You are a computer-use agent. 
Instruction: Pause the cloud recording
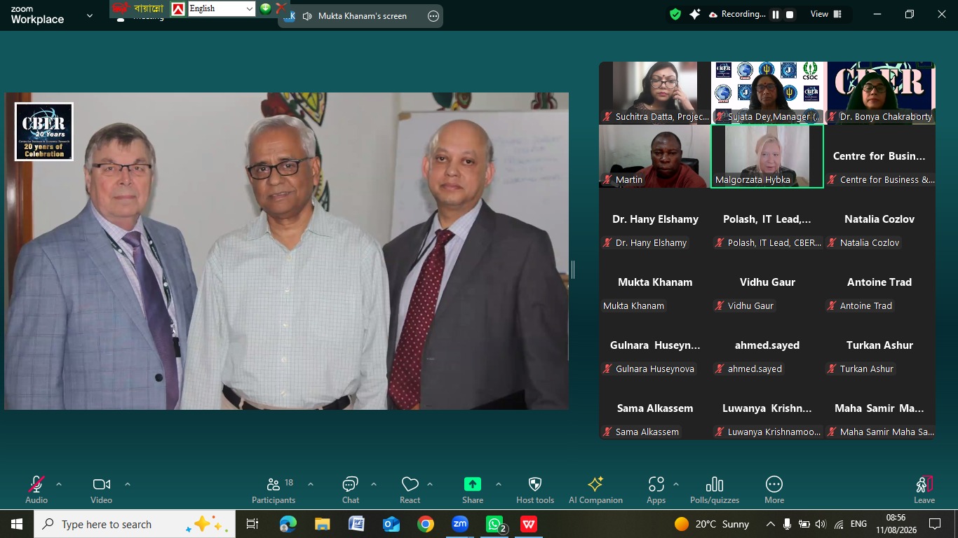click(776, 14)
